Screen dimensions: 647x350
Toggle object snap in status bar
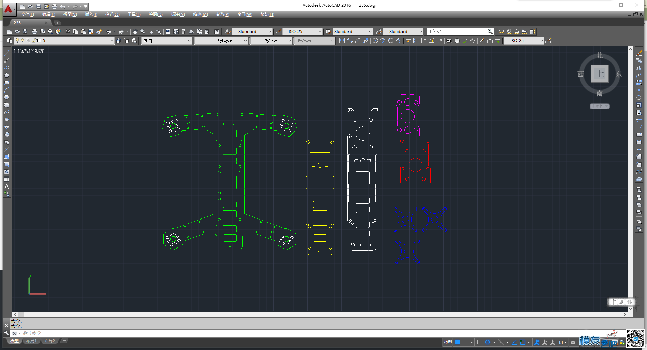[523, 342]
